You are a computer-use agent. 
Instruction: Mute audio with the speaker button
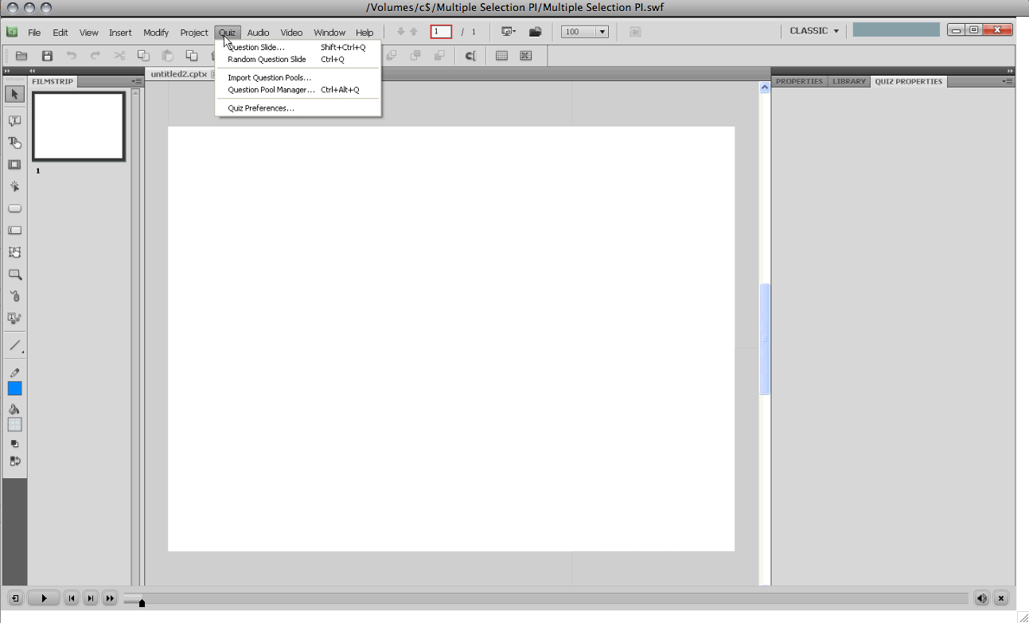coord(982,598)
